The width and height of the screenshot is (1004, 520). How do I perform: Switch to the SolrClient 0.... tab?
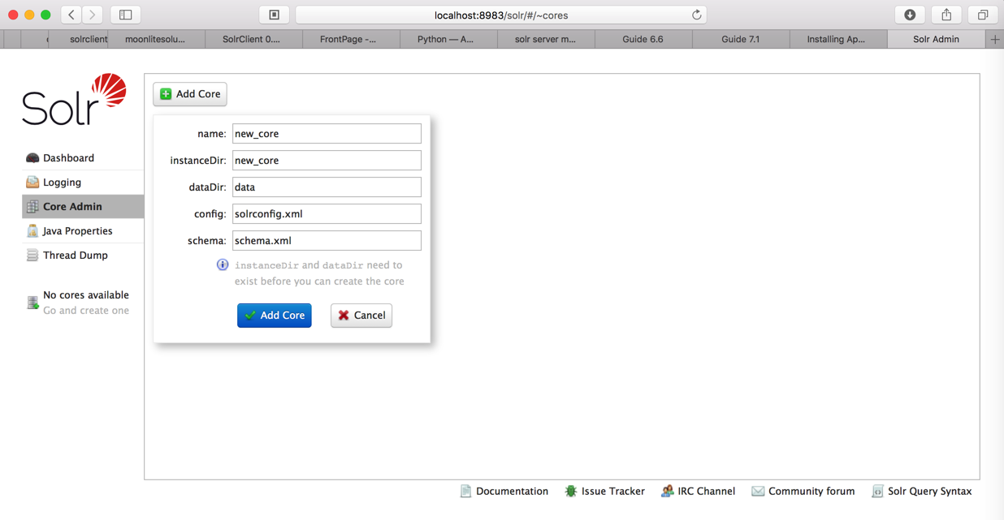(x=253, y=39)
